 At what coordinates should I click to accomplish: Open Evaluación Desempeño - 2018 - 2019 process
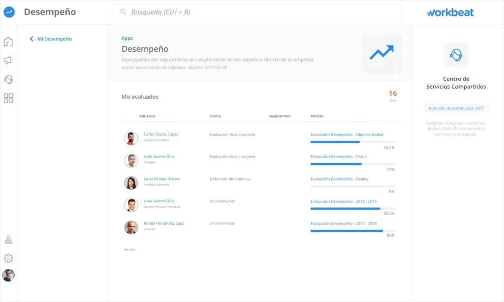(343, 201)
